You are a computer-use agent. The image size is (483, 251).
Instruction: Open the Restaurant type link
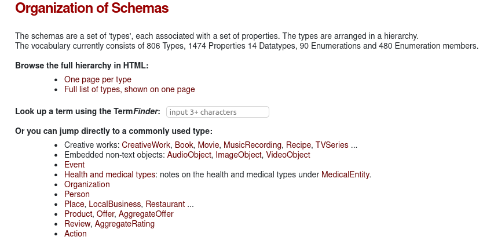[x=165, y=204]
